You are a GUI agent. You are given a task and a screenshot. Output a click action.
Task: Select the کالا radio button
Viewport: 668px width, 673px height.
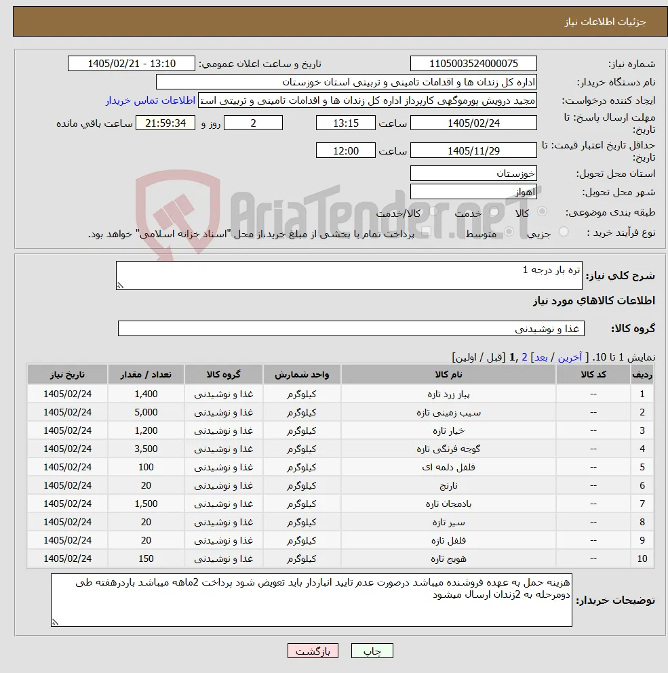[x=542, y=211]
